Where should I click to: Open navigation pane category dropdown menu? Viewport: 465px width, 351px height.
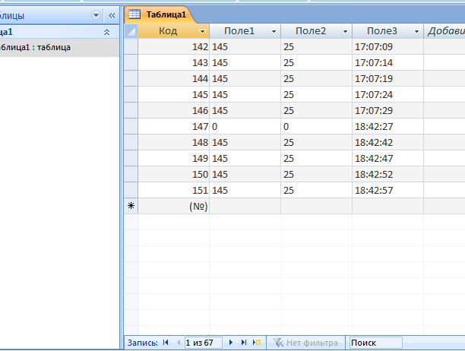[96, 14]
